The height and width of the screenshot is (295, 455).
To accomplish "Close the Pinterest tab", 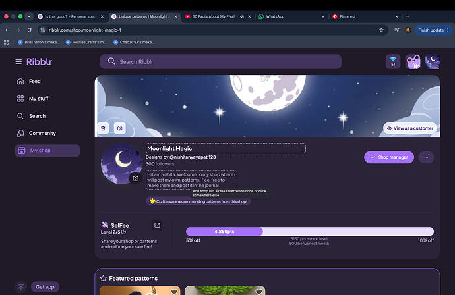I will click(397, 17).
